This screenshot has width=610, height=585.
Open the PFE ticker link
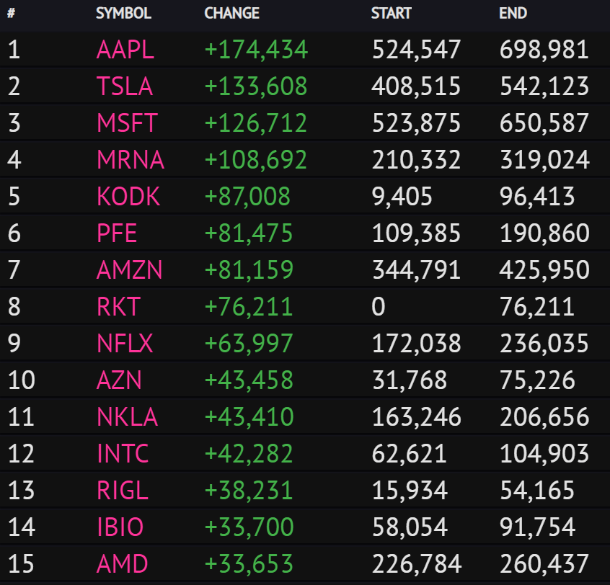(117, 233)
